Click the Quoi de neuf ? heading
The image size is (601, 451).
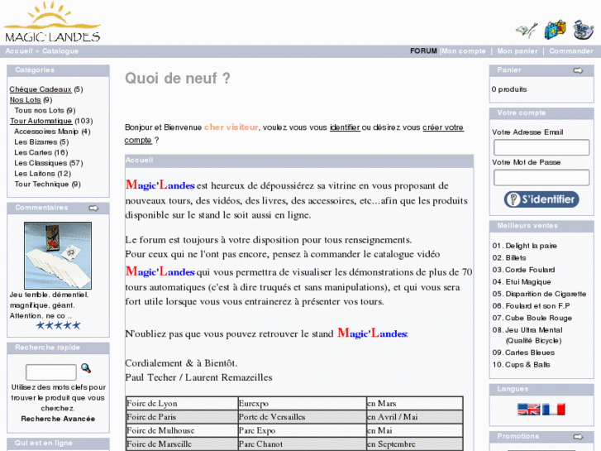coord(178,79)
